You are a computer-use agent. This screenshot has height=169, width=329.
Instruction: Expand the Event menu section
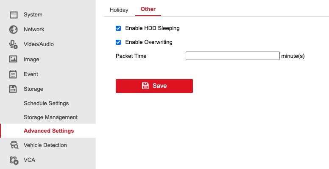31,74
